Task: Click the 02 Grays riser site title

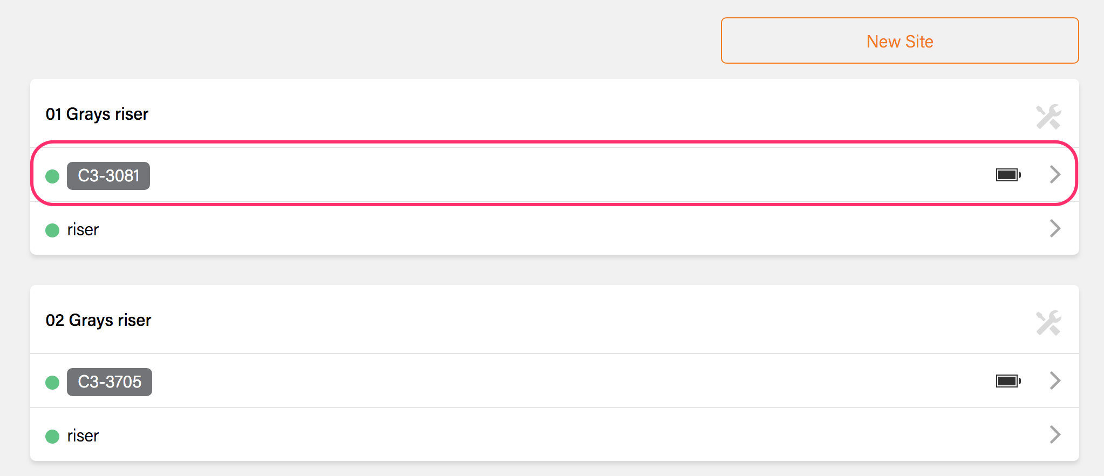Action: (x=99, y=321)
